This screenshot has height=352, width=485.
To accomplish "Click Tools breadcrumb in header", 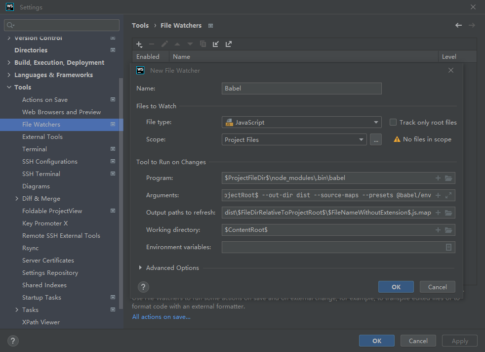I will click(x=140, y=25).
